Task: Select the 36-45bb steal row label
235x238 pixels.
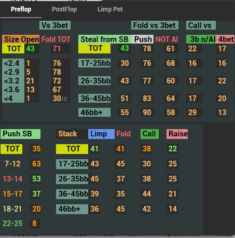Action: (94, 99)
